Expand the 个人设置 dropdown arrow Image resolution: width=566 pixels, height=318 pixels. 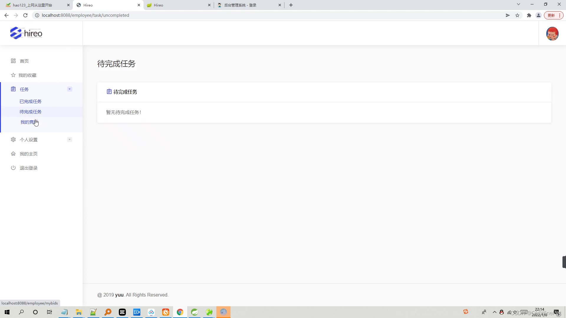point(70,140)
